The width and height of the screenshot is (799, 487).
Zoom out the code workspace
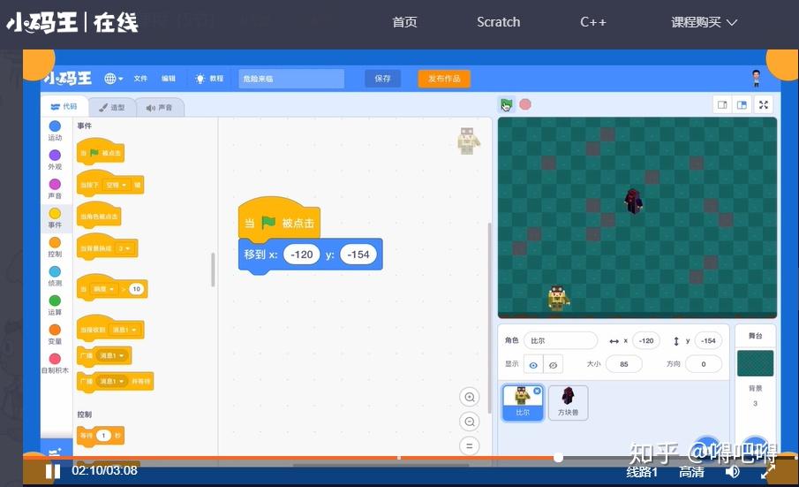tap(470, 422)
